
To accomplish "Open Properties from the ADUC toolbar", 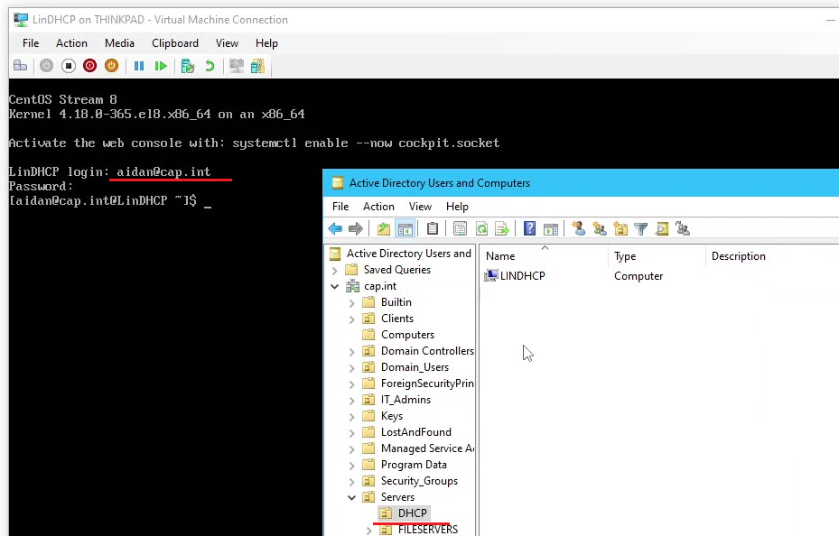I will pyautogui.click(x=461, y=228).
